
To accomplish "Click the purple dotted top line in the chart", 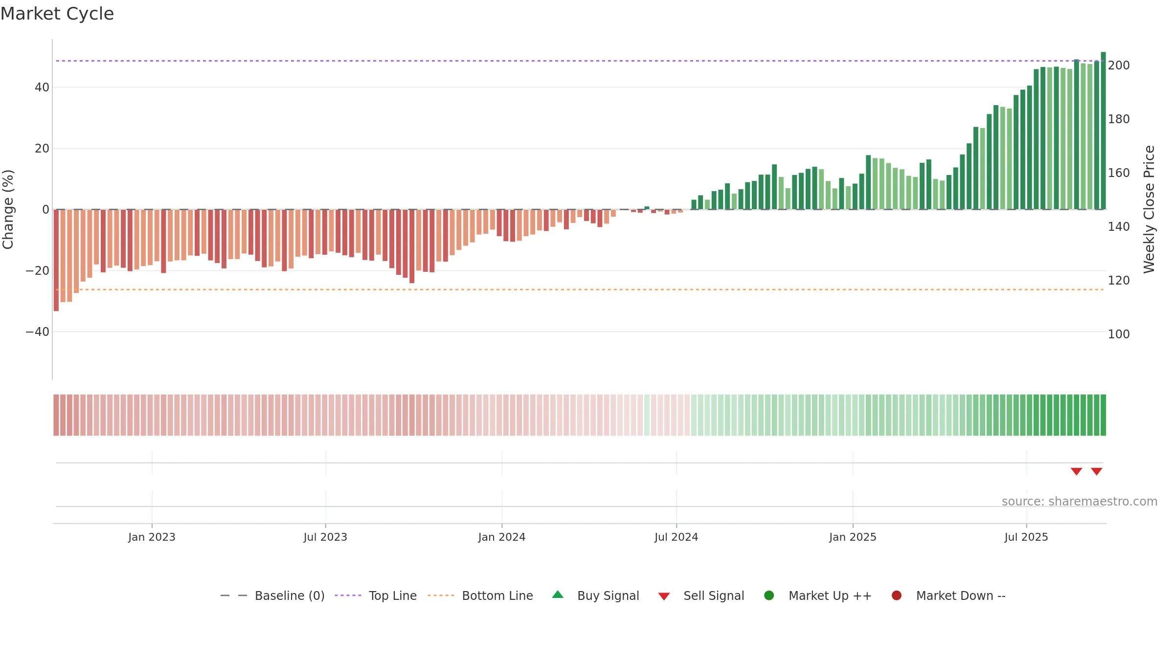I will pyautogui.click(x=580, y=61).
